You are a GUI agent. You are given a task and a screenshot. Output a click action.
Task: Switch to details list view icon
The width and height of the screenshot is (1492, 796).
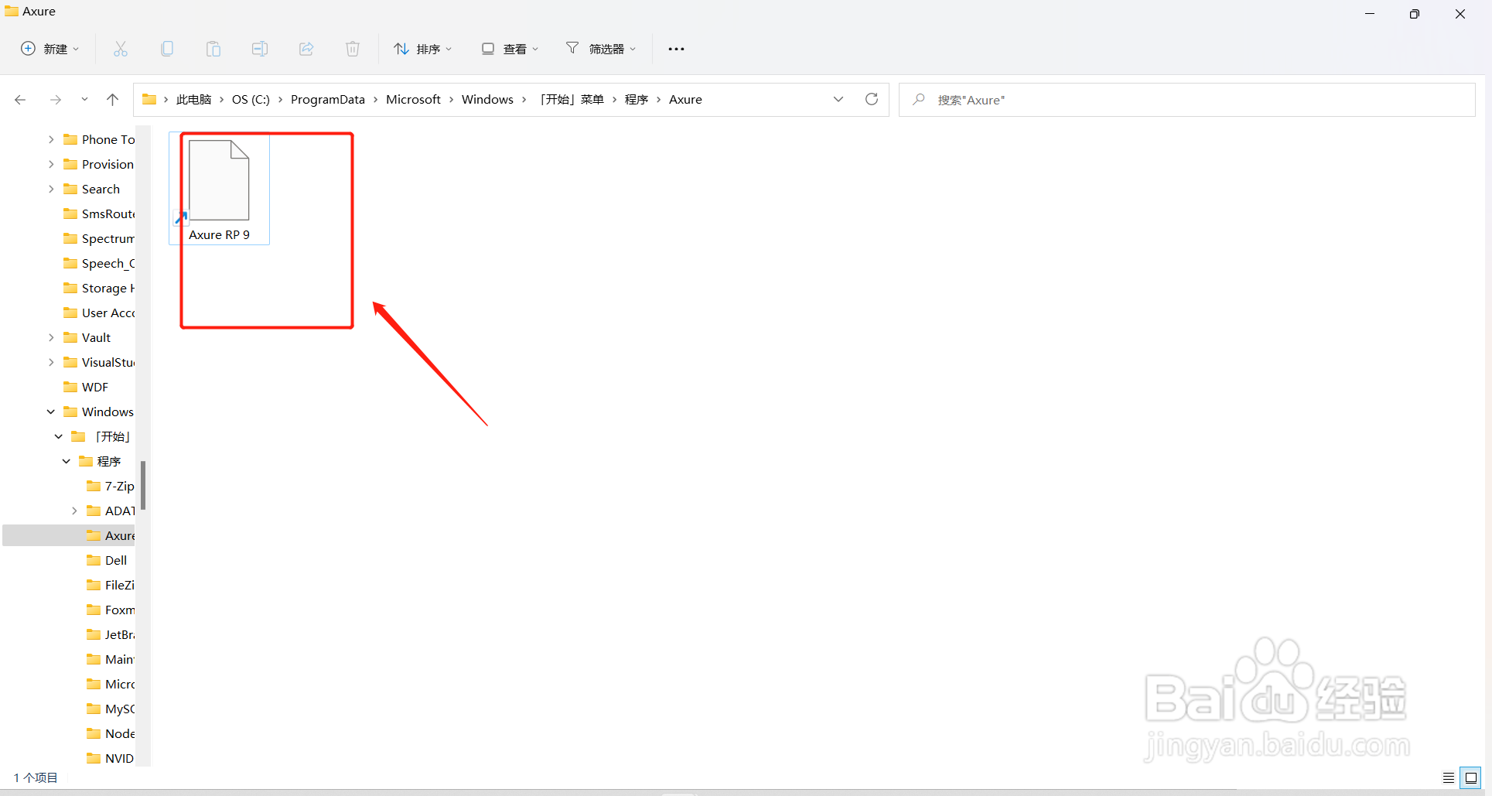click(x=1448, y=778)
